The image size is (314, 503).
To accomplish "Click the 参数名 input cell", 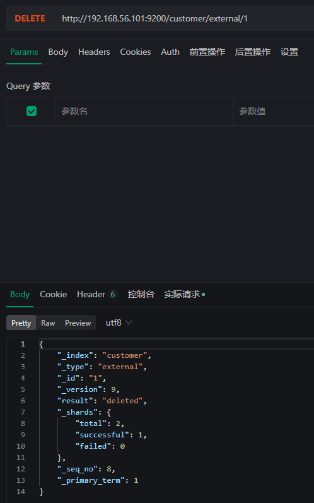I will (144, 111).
